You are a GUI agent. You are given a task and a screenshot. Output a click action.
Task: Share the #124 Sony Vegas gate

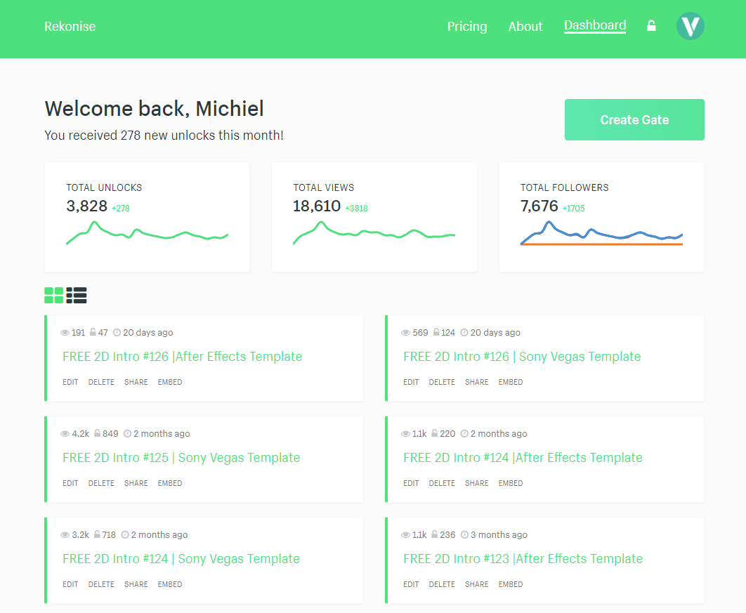pyautogui.click(x=136, y=584)
